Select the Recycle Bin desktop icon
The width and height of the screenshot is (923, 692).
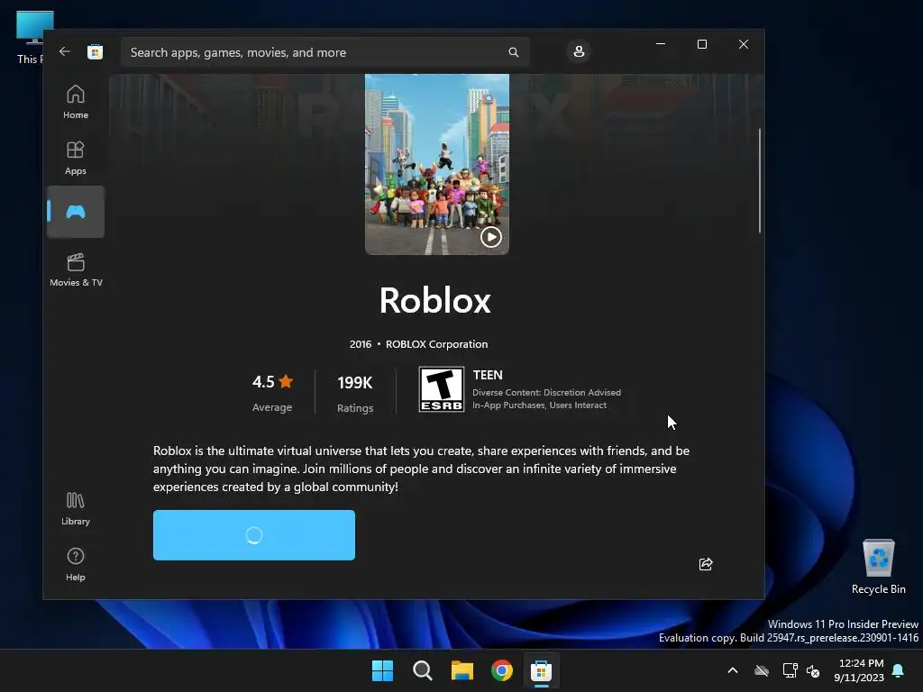pyautogui.click(x=878, y=568)
